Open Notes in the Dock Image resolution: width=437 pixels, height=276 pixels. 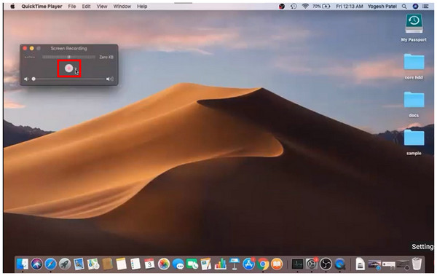(x=121, y=264)
